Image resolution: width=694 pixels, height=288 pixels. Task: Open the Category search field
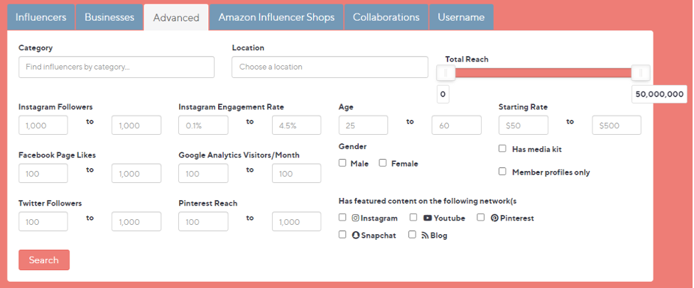[x=116, y=67]
